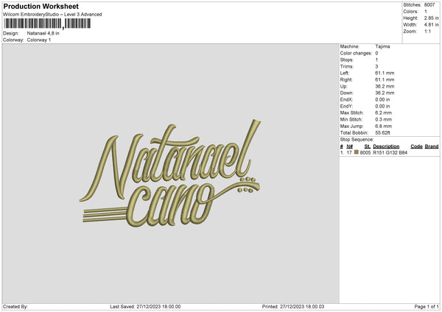Click the 'St.' column header
The width and height of the screenshot is (442, 312).
pyautogui.click(x=368, y=146)
